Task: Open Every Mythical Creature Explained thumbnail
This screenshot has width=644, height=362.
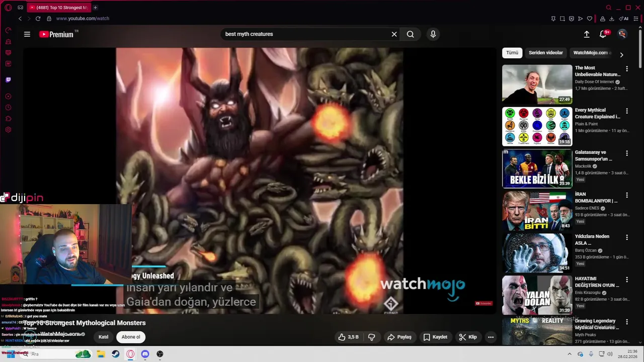Action: [x=537, y=126]
